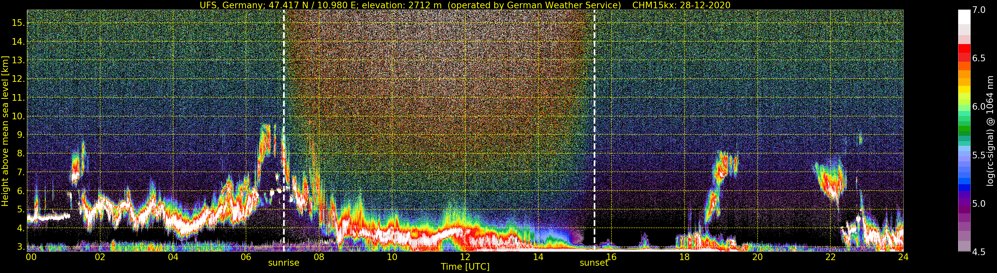Click the '00' tick on the time axis
The height and width of the screenshot is (273, 997).
coord(31,257)
